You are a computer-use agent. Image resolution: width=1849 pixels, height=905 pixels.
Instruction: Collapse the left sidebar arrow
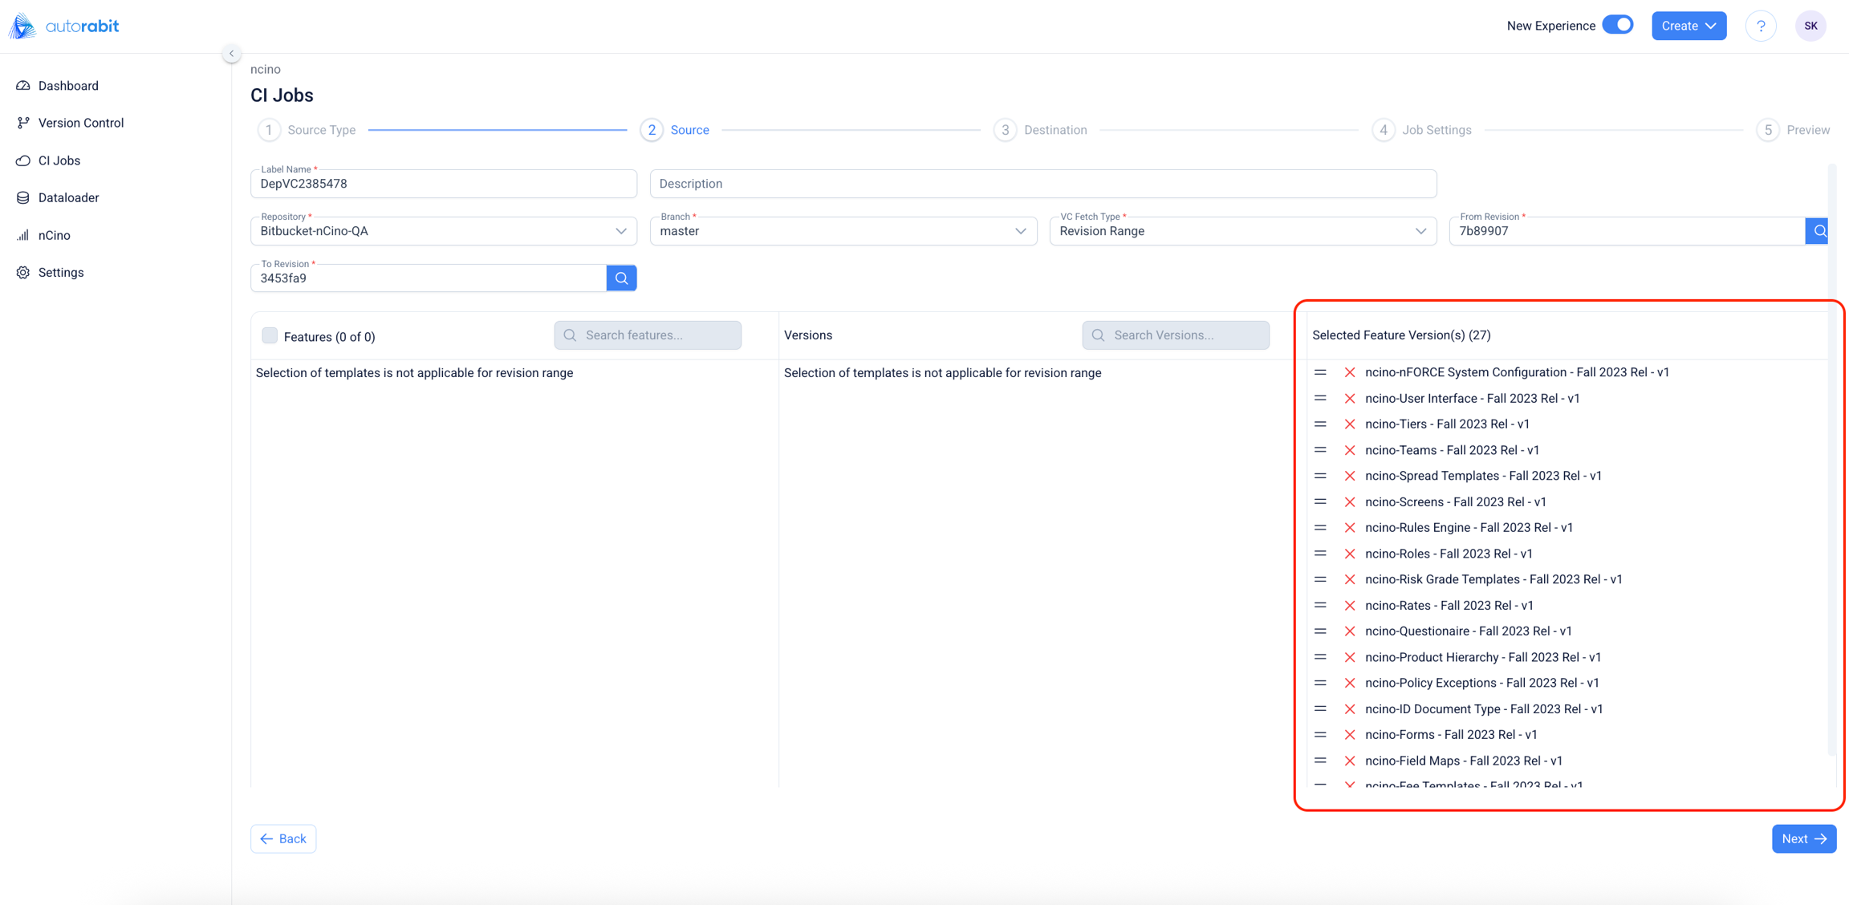pyautogui.click(x=231, y=54)
